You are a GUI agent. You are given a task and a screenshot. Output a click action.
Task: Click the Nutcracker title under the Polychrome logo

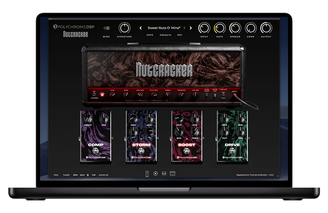pyautogui.click(x=75, y=34)
